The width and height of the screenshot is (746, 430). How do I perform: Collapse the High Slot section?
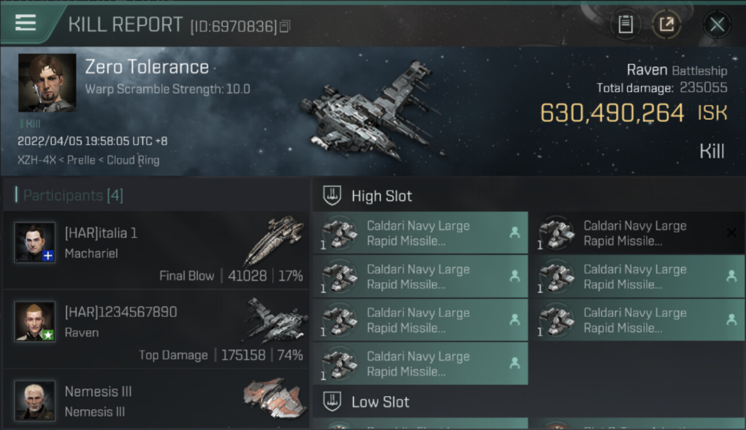click(x=382, y=196)
